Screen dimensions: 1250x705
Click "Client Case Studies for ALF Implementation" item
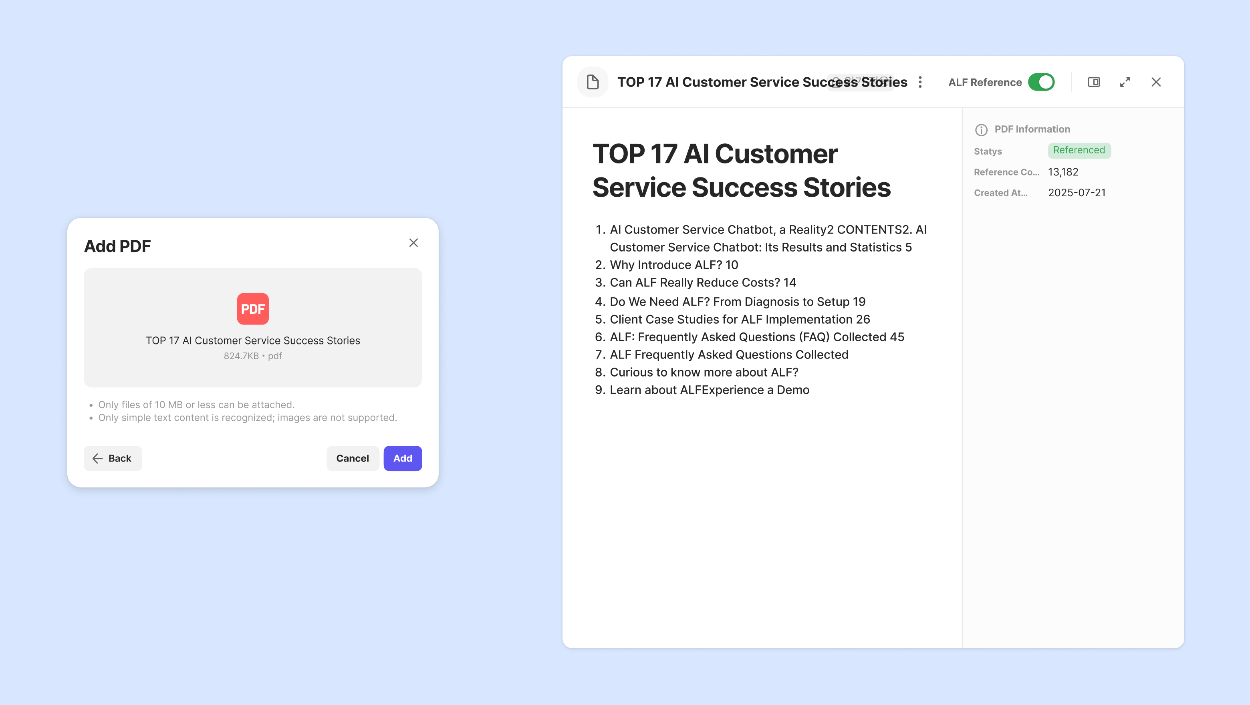(x=740, y=319)
